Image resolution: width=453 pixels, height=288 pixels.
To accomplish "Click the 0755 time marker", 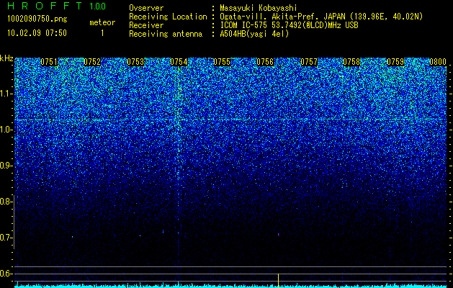I will [222, 62].
